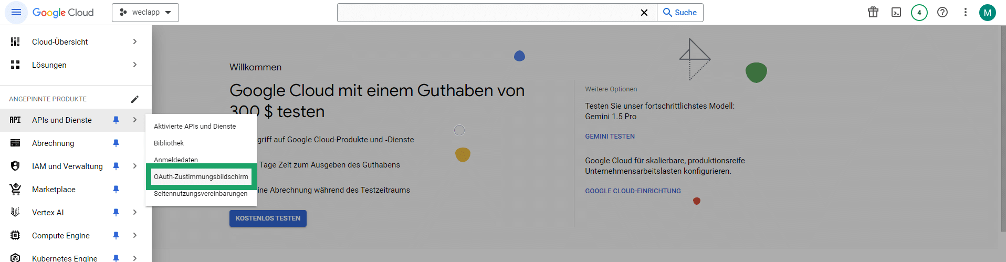Click the Marketplace cart icon
Viewport: 1006px width, 262px height.
[15, 189]
